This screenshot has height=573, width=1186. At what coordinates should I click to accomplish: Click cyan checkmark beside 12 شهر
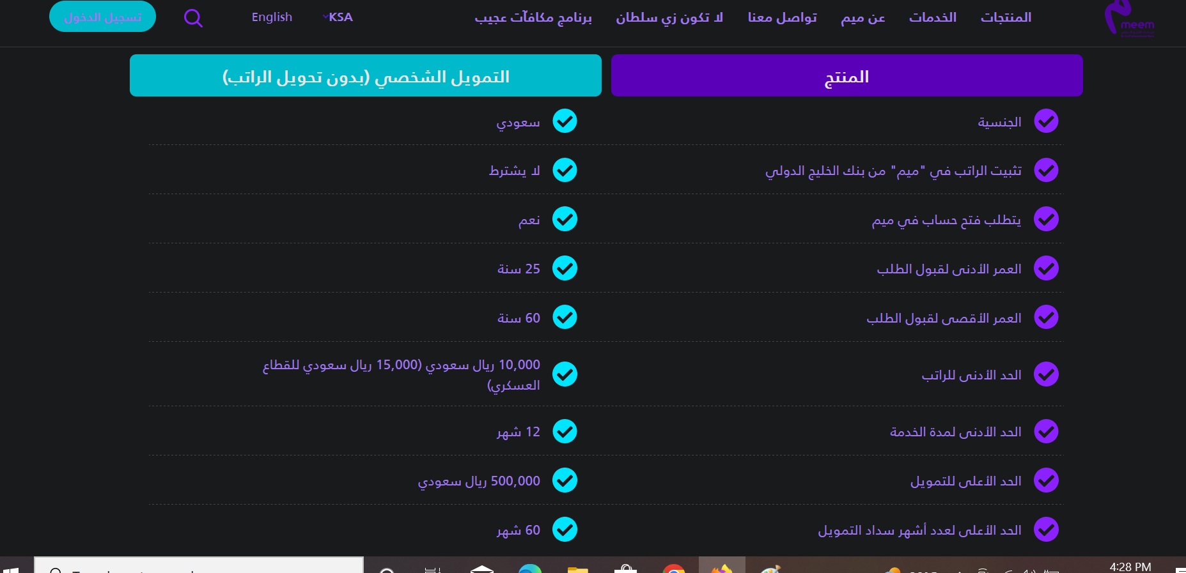tap(565, 431)
